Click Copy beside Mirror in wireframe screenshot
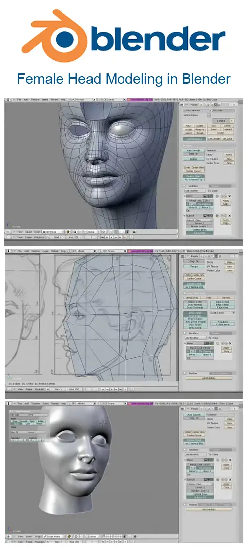The height and width of the screenshot is (549, 248). point(226,204)
